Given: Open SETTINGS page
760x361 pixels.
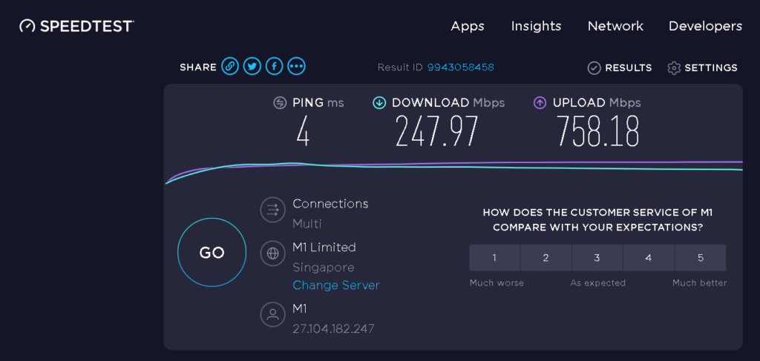Looking at the screenshot, I should 711,67.
